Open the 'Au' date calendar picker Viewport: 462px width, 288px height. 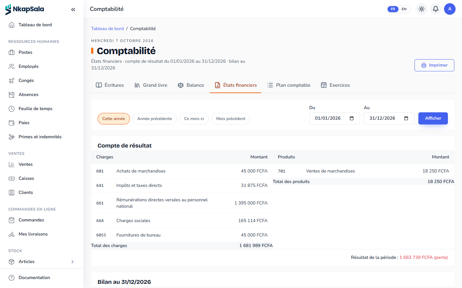tap(406, 118)
